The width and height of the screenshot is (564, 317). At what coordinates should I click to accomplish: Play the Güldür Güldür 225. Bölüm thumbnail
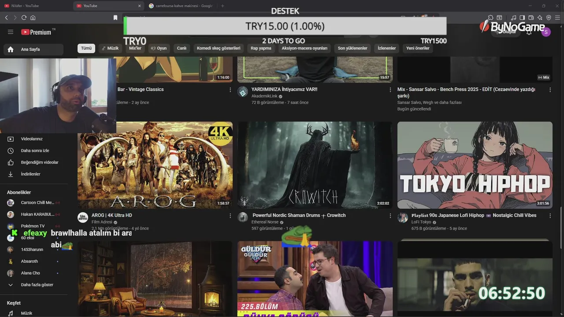click(x=315, y=279)
